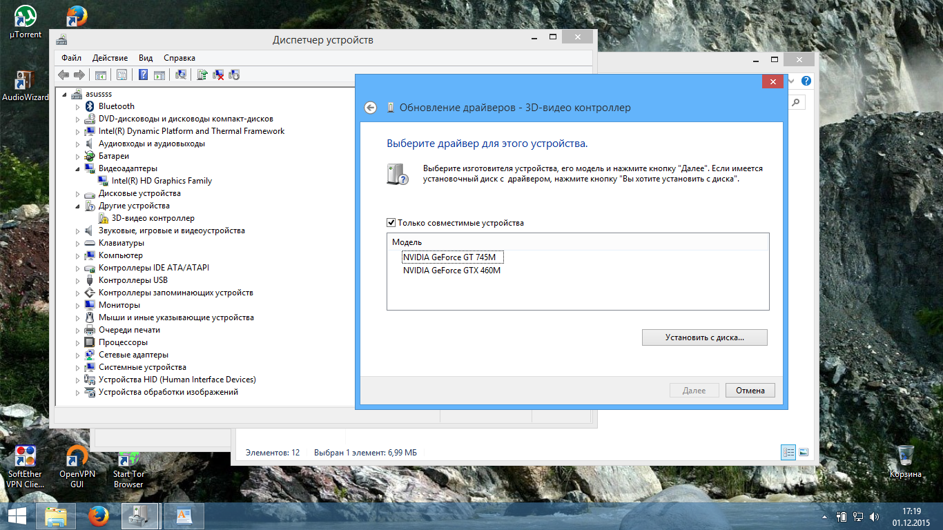The width and height of the screenshot is (943, 530).
Task: Click the Forward arrow in Device Manager toolbar
Action: tap(79, 75)
